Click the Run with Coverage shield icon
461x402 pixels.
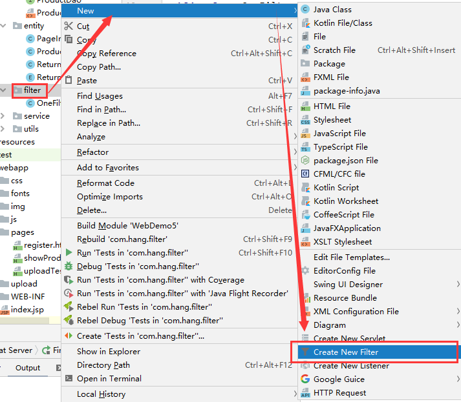point(69,279)
